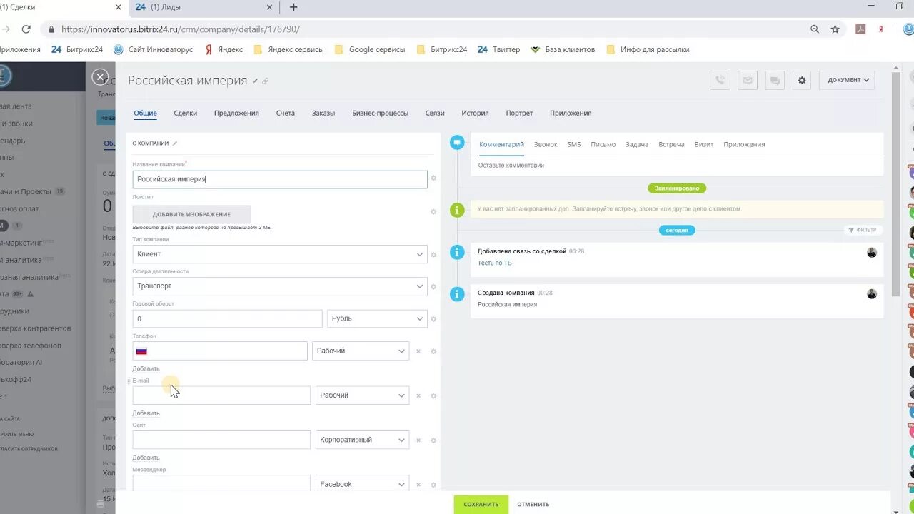Click the E-mail input field

221,395
